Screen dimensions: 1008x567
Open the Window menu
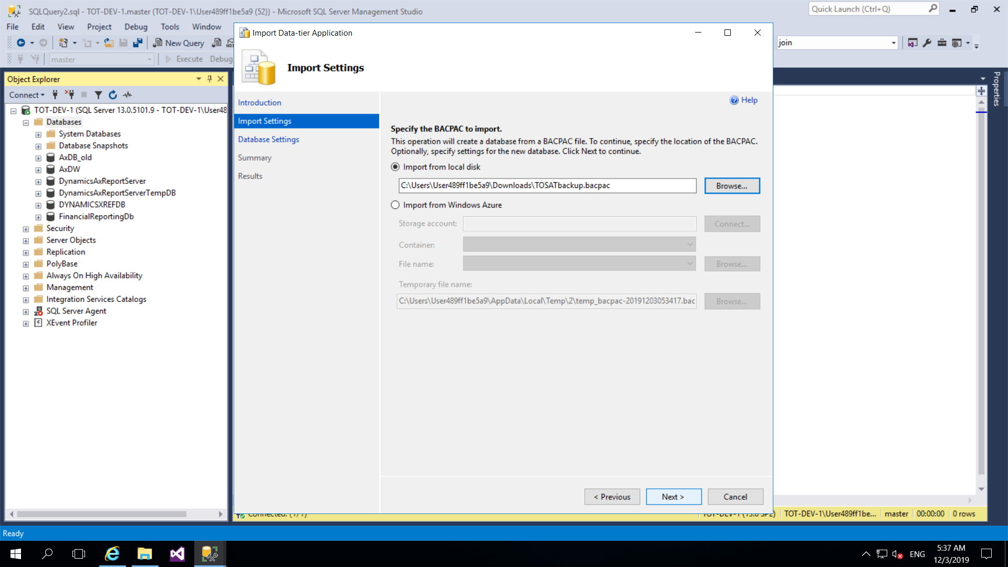pyautogui.click(x=206, y=27)
